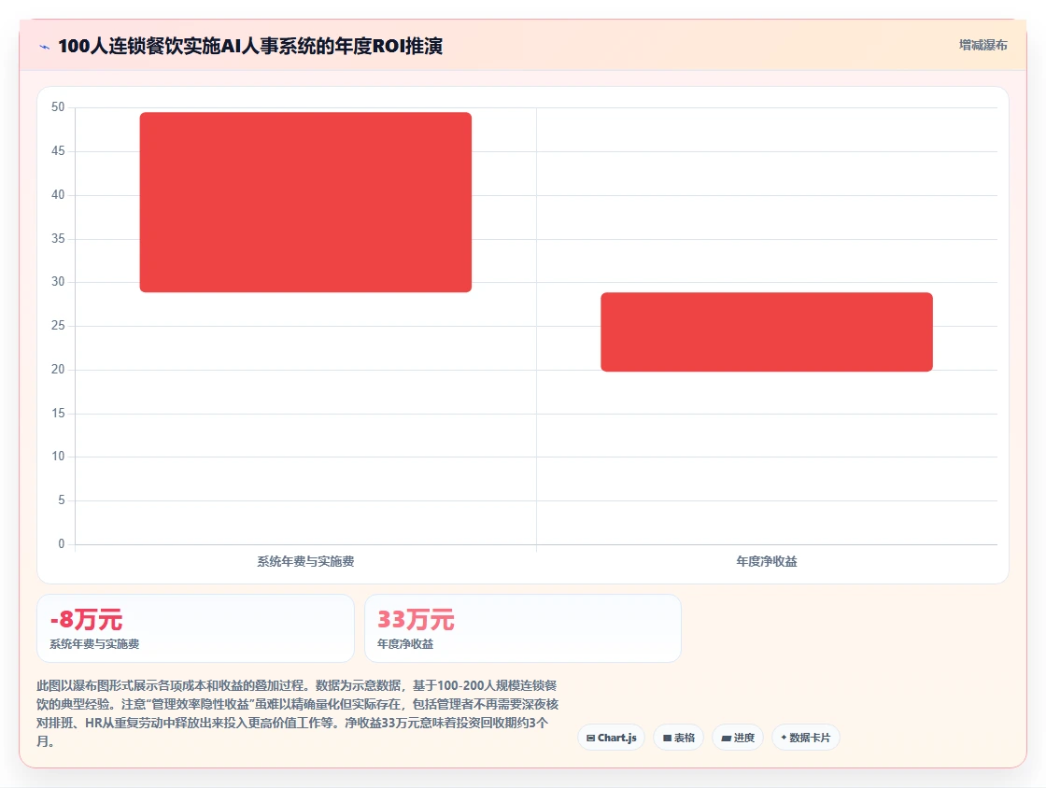Select the Chart.js chip

[x=611, y=738]
